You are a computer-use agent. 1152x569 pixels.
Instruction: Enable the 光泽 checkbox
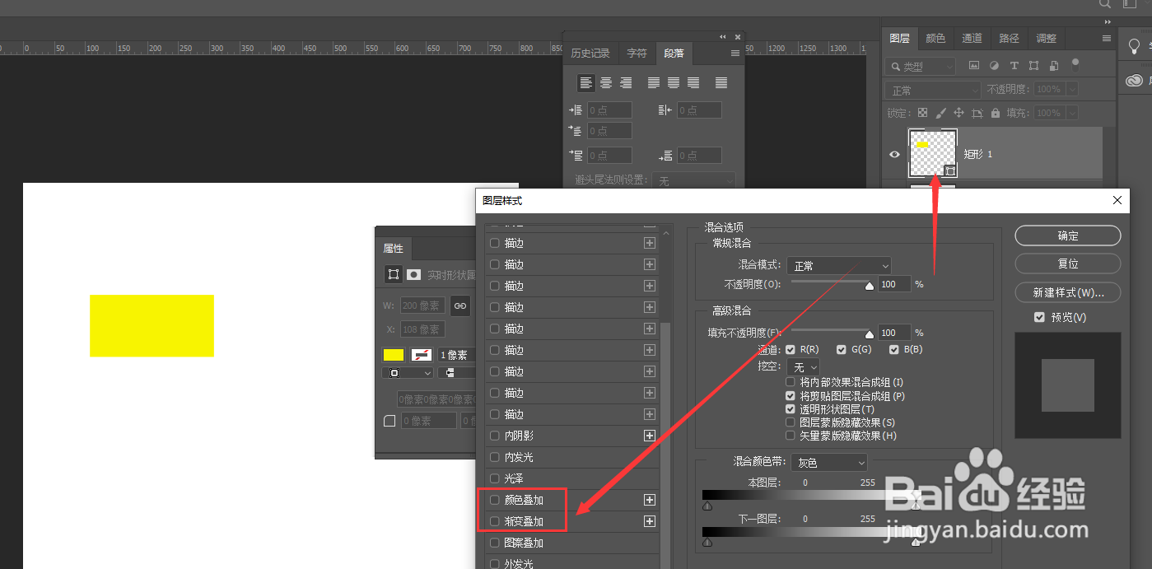pyautogui.click(x=495, y=478)
